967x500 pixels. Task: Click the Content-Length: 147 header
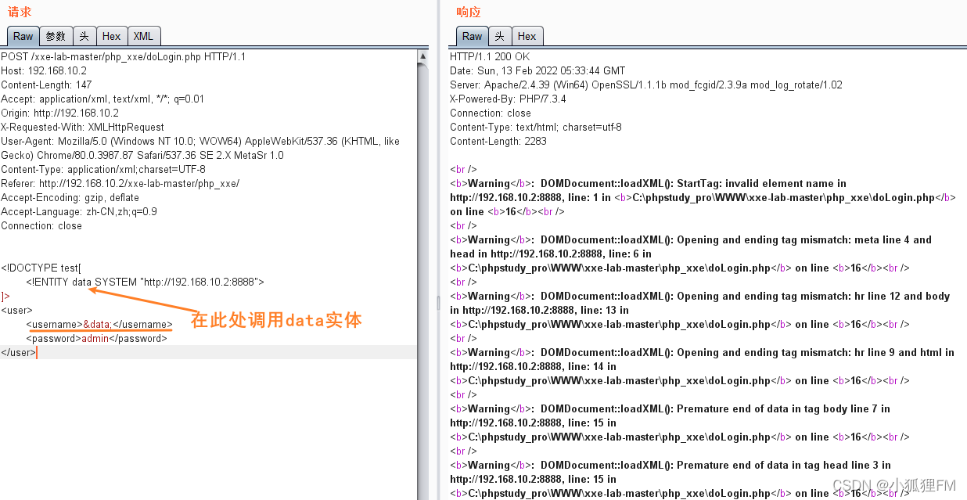46,85
